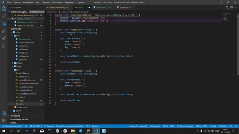239x134 pixels.
Task: Open the Windows Start menu
Action: (x=4, y=131)
